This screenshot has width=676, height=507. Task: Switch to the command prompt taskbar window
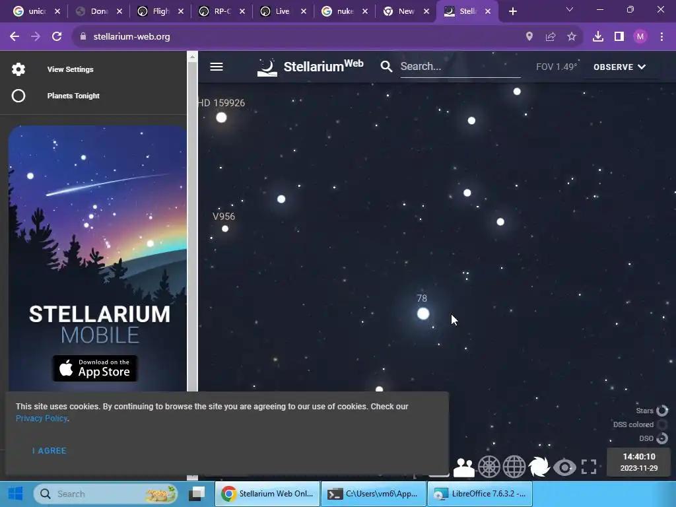point(373,494)
